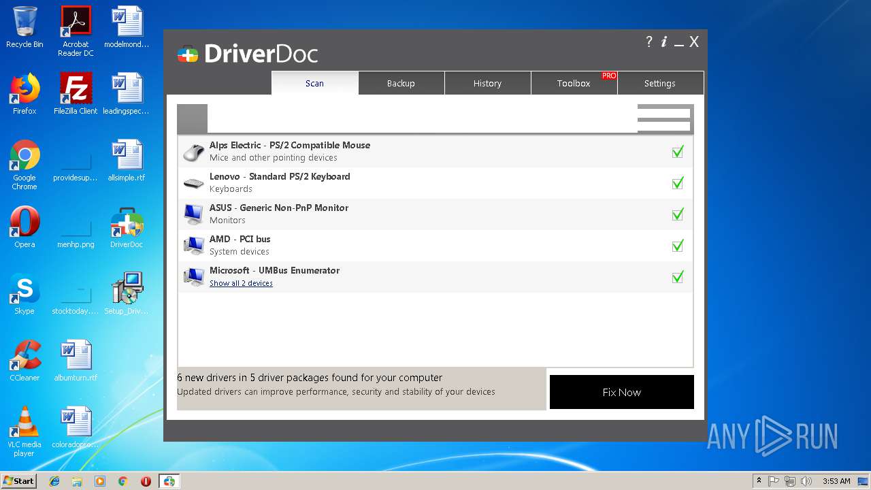Open the albumturn.rtf document
This screenshot has height=490, width=871.
[x=76, y=361]
